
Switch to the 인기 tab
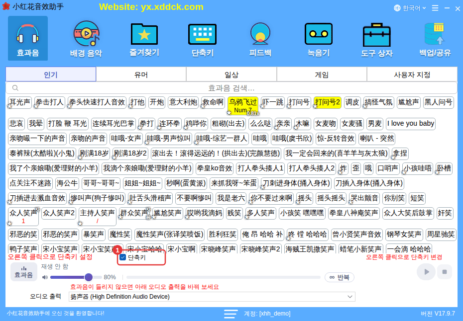pyautogui.click(x=51, y=74)
